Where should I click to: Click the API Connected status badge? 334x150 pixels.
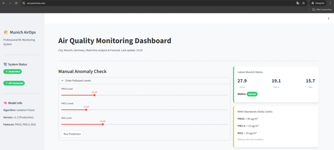[x=14, y=83]
